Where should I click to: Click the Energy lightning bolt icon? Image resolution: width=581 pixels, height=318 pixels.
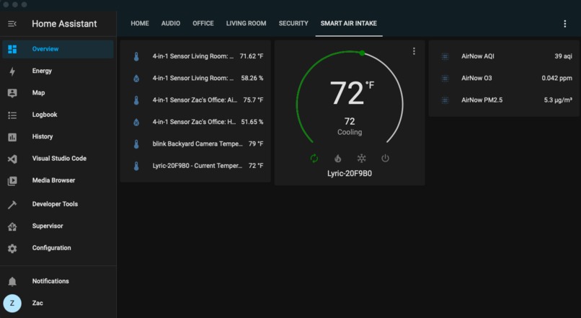point(12,71)
